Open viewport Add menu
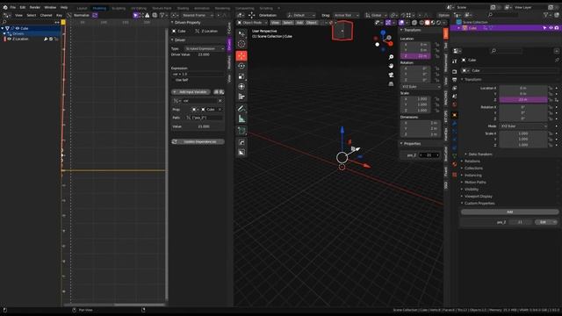Viewport: 562px width, 316px height. tap(299, 23)
